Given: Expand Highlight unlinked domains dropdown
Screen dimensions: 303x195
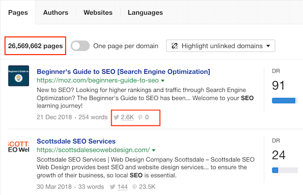Looking at the screenshot, I should [221, 46].
